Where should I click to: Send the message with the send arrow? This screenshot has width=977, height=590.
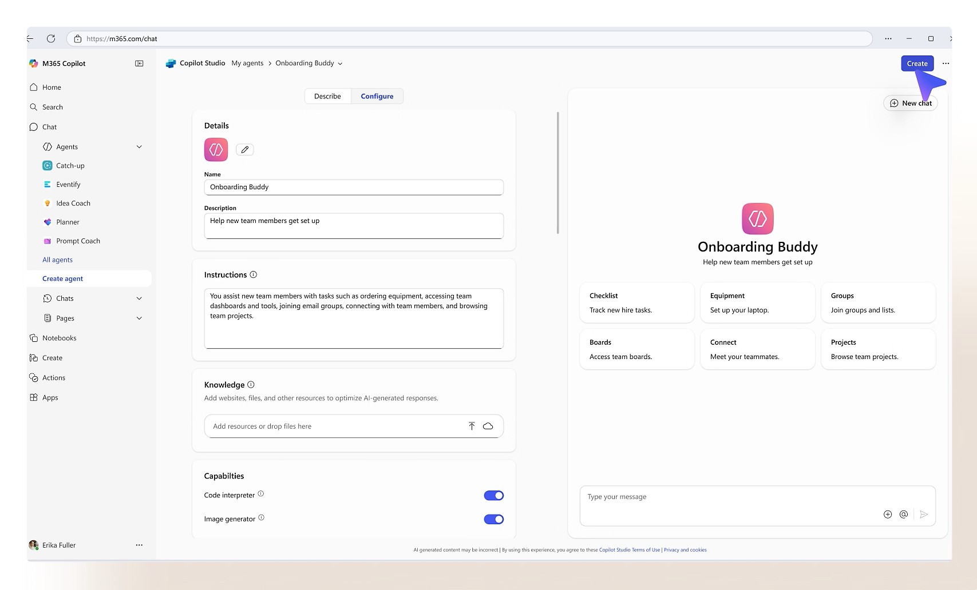click(923, 514)
